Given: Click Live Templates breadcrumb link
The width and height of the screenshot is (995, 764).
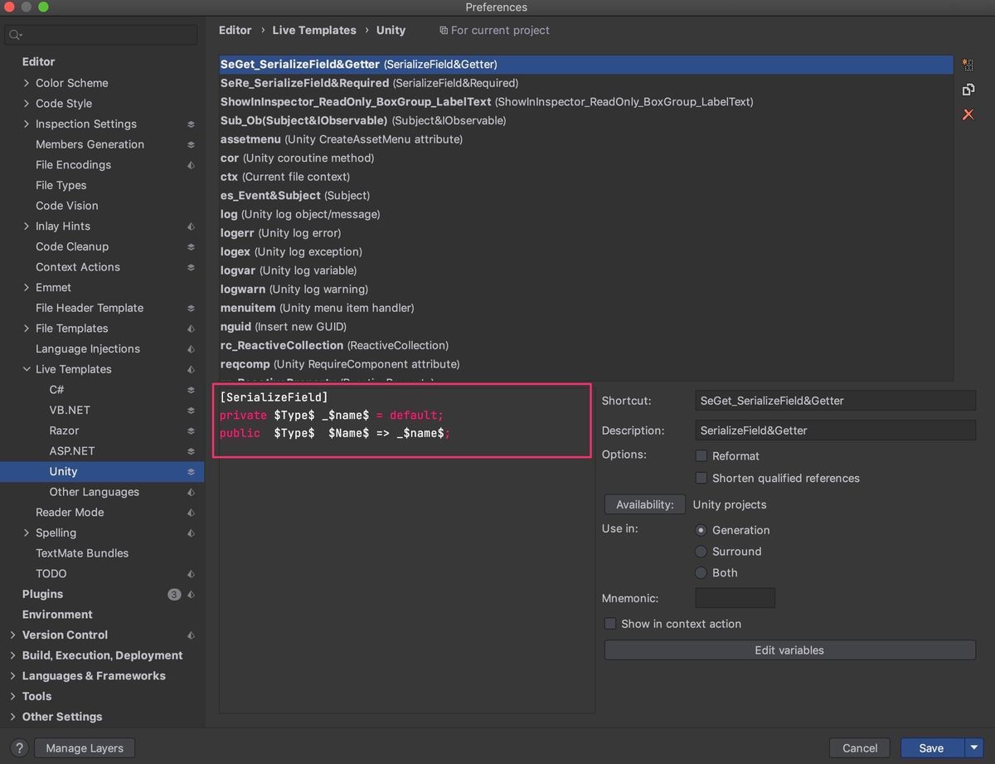Looking at the screenshot, I should pos(314,30).
